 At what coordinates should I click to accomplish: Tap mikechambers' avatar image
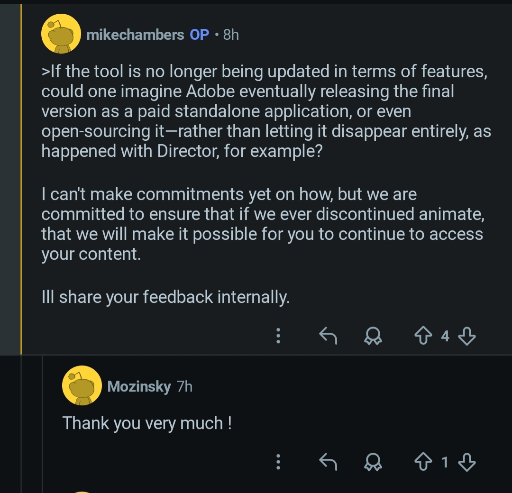pos(61,34)
